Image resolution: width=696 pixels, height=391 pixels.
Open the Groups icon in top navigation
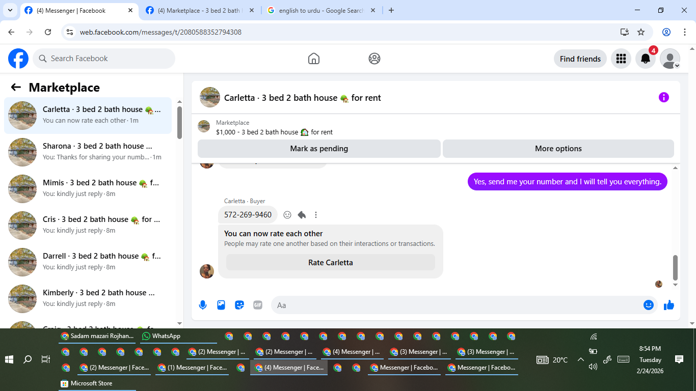click(374, 59)
